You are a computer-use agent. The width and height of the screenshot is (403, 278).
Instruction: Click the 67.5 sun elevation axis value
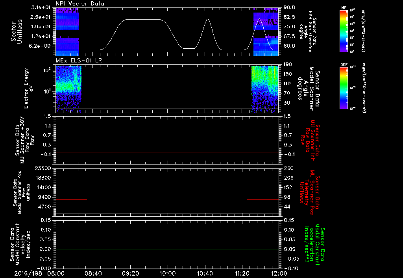click(290, 37)
